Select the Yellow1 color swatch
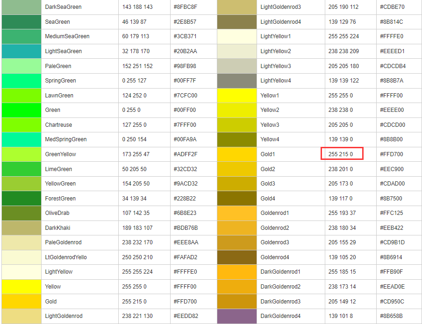 tap(237, 96)
